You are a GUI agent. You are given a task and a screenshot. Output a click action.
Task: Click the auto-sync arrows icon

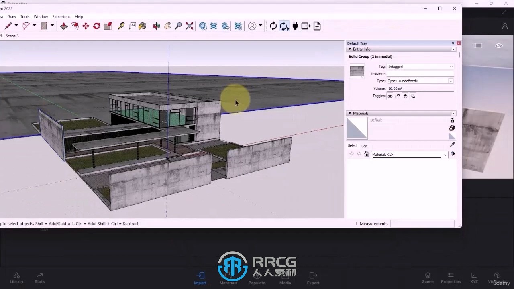(x=284, y=26)
